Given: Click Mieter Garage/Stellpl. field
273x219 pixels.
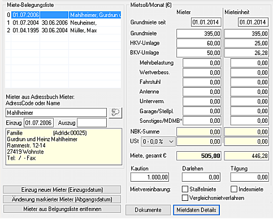Looking at the screenshot, I should (202, 111).
